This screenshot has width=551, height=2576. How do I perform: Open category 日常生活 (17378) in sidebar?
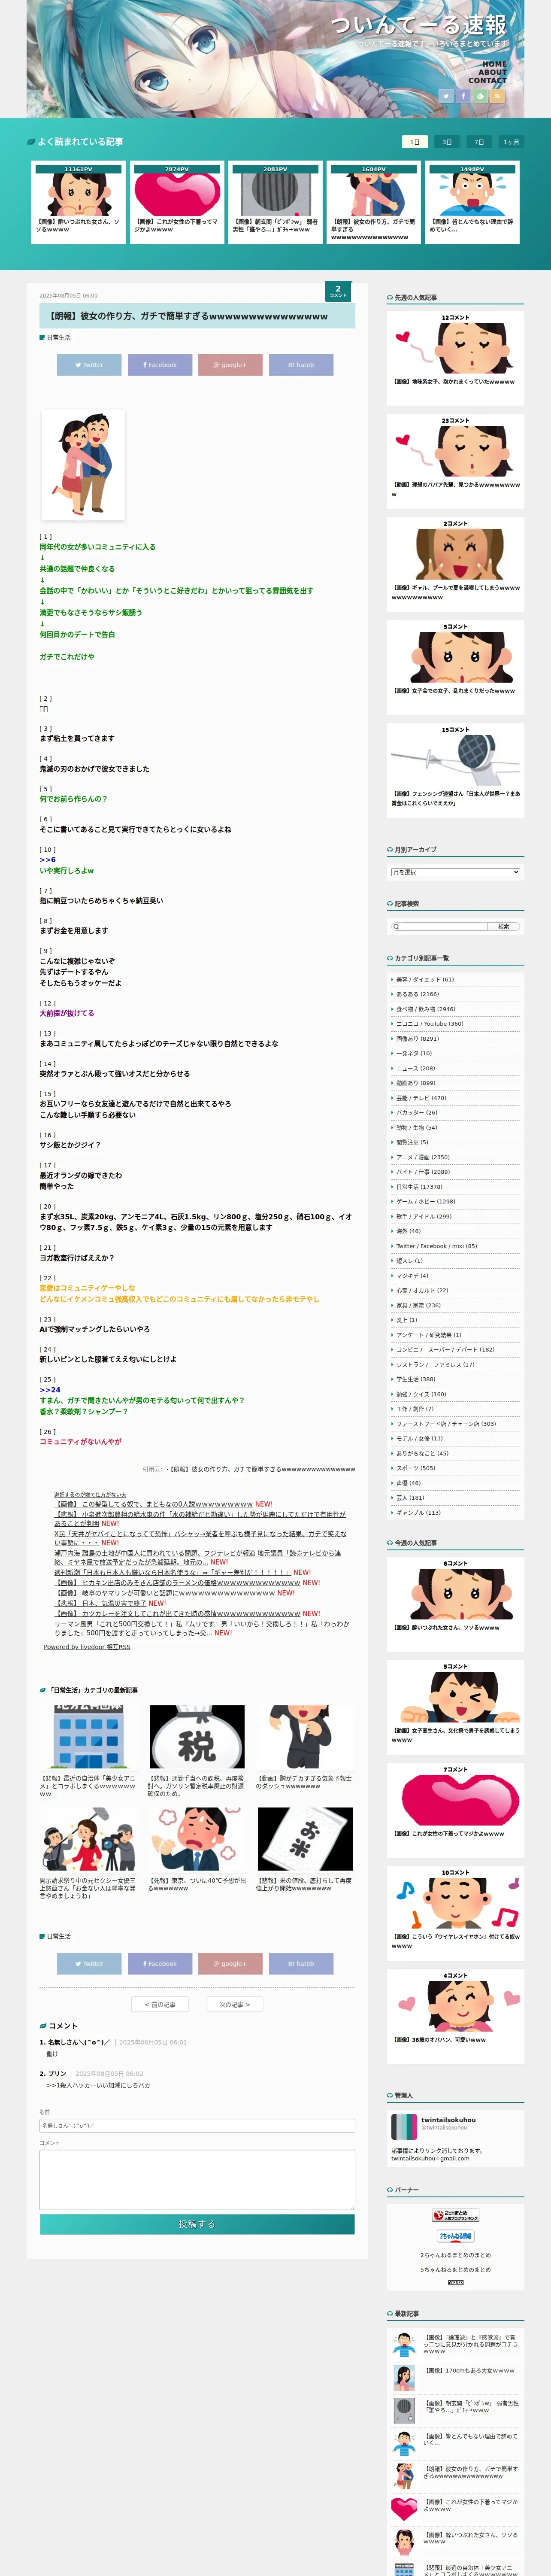click(x=419, y=1187)
